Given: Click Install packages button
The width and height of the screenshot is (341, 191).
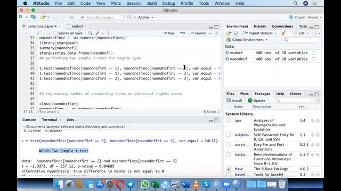Looking at the screenshot, I should 234,100.
